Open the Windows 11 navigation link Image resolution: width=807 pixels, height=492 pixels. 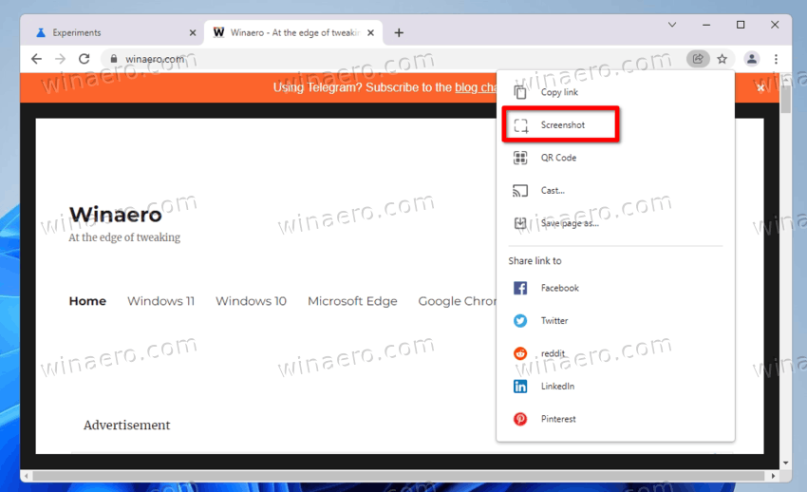pos(161,301)
